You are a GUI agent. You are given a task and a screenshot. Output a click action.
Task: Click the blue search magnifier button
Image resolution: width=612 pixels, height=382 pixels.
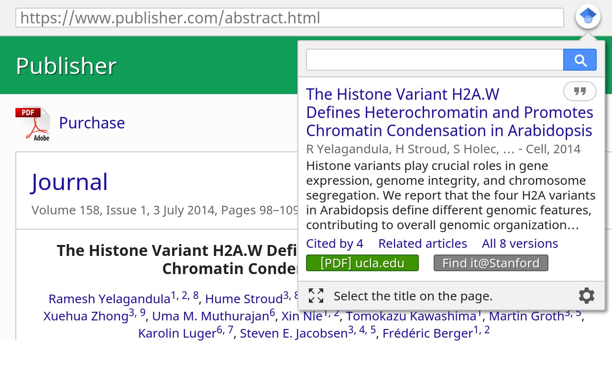click(580, 60)
